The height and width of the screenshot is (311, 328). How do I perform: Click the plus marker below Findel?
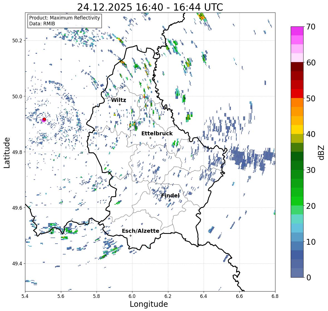[170, 200]
